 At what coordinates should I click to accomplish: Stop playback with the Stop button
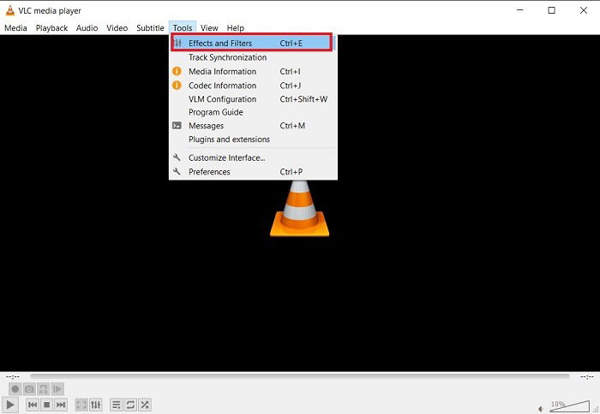pos(46,405)
